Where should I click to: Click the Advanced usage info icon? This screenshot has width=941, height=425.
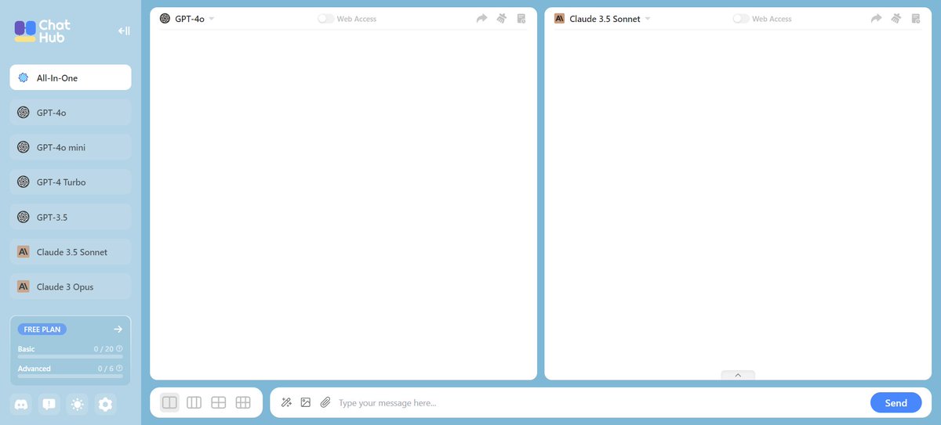coord(119,369)
